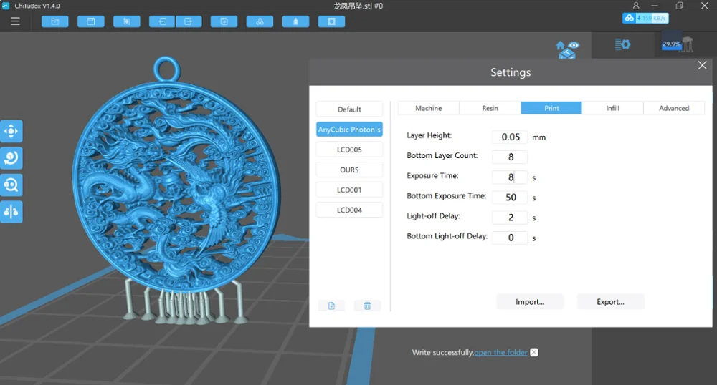
Task: Open the slice settings gear panel
Action: pos(622,44)
